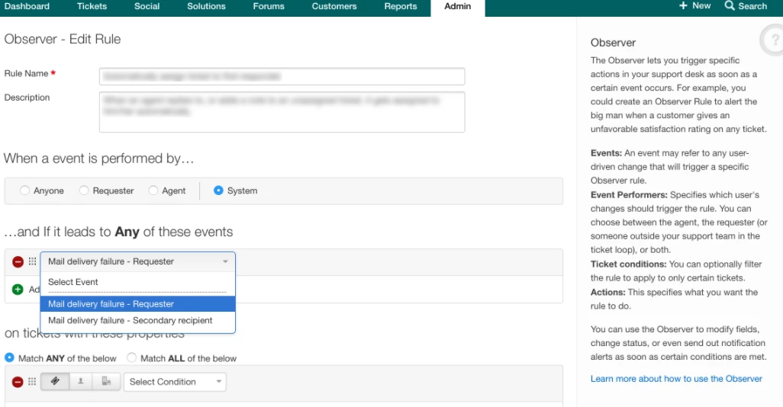
Task: Choose 'Select Event' option in list
Action: coord(138,282)
